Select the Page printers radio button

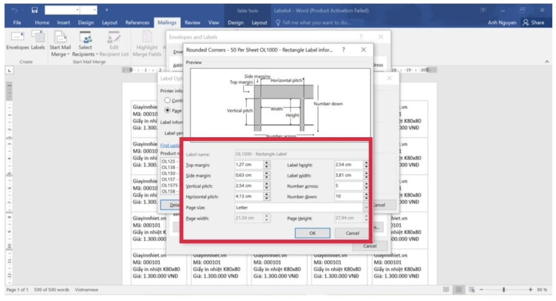click(x=168, y=111)
